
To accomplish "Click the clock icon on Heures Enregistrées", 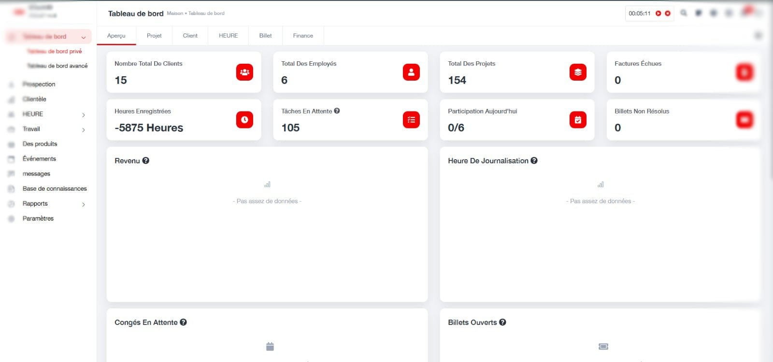I will (x=244, y=120).
